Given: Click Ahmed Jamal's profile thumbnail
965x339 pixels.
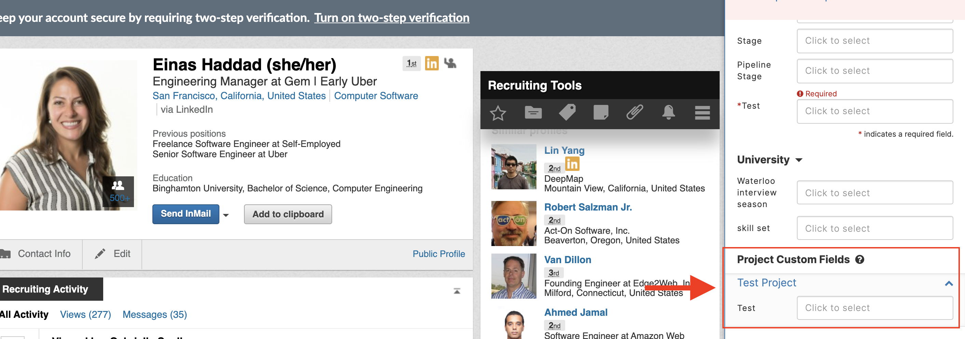Looking at the screenshot, I should [x=514, y=324].
